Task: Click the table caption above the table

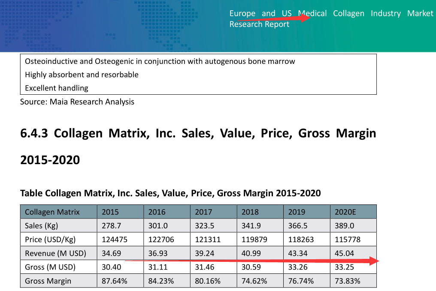Action: [170, 193]
